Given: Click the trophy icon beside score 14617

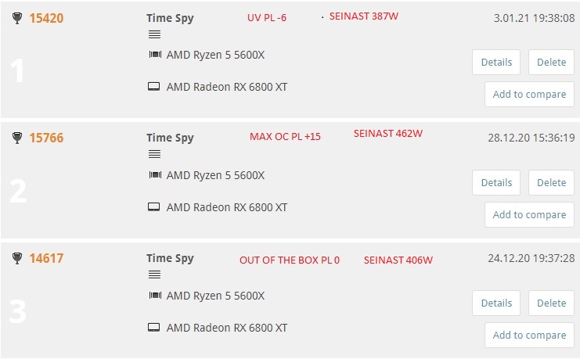Looking at the screenshot, I should point(17,258).
